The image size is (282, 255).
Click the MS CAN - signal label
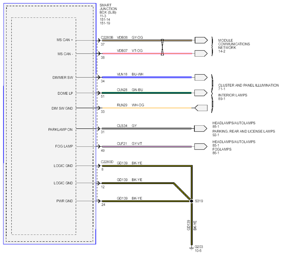tap(65, 54)
